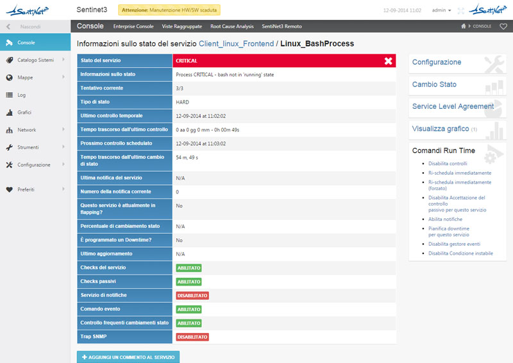Open admin user dropdown
This screenshot has height=363, width=513.
[441, 10]
